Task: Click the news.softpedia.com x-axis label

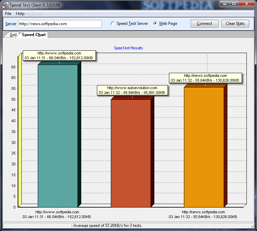Action: [x=203, y=214]
